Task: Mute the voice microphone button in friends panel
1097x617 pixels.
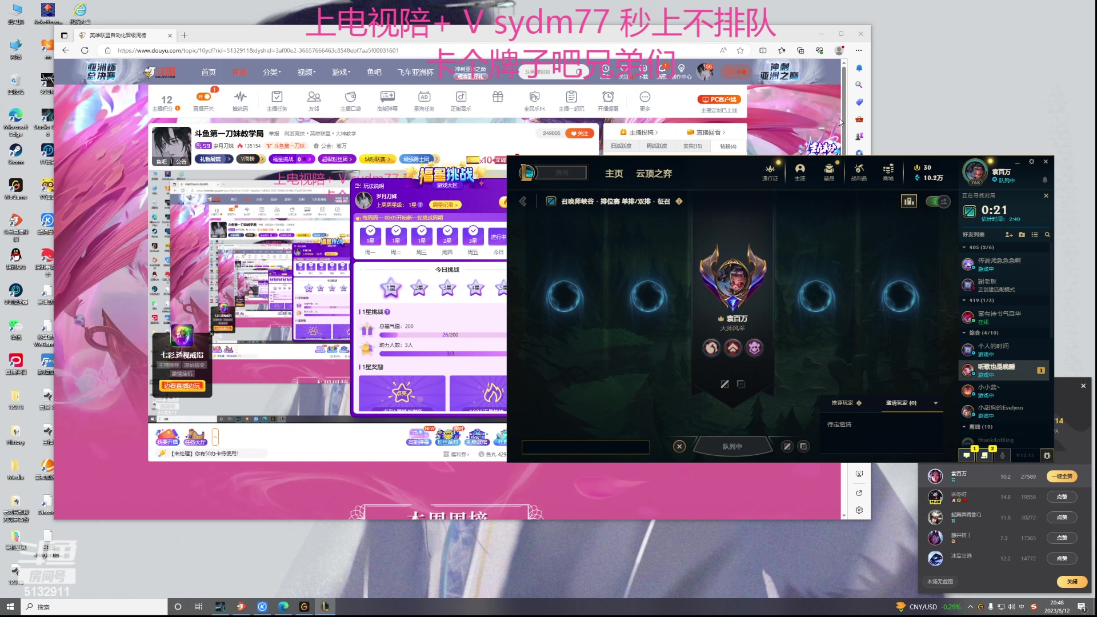Action: pyautogui.click(x=1002, y=455)
